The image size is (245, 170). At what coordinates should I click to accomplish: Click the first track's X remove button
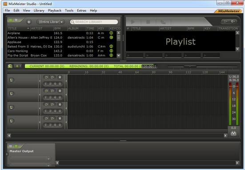click(60, 77)
